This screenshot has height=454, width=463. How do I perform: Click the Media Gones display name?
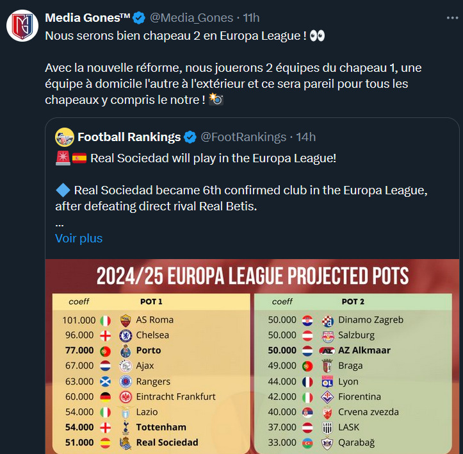click(x=88, y=18)
